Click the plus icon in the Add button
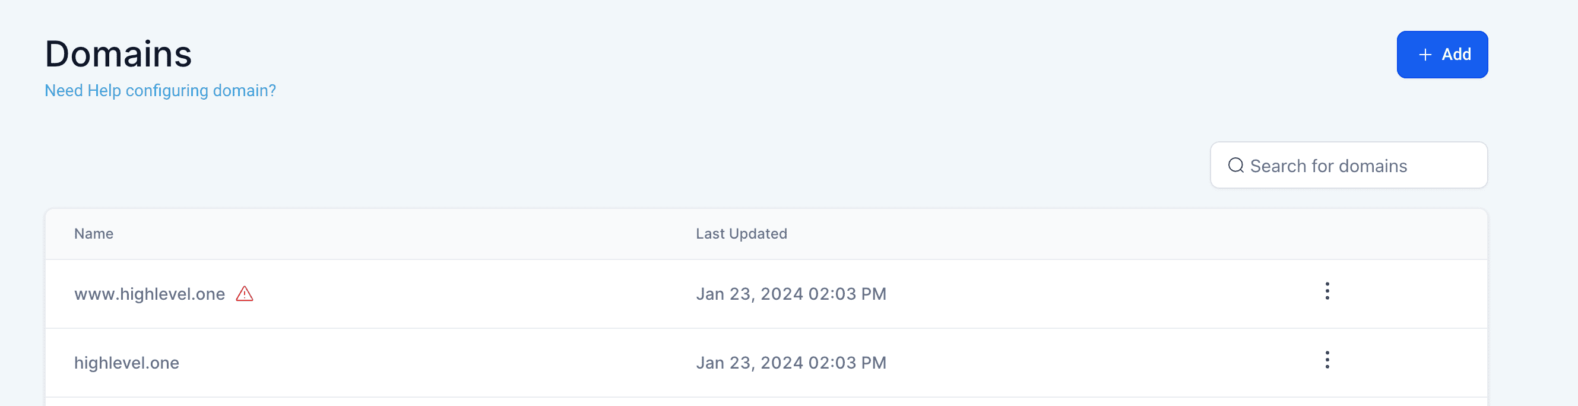This screenshot has width=1578, height=406. pos(1425,55)
